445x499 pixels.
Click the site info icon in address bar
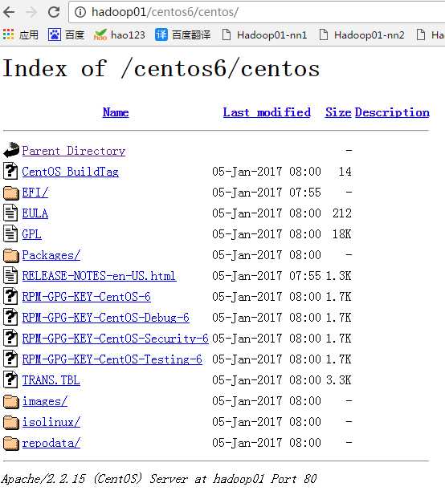tap(80, 12)
